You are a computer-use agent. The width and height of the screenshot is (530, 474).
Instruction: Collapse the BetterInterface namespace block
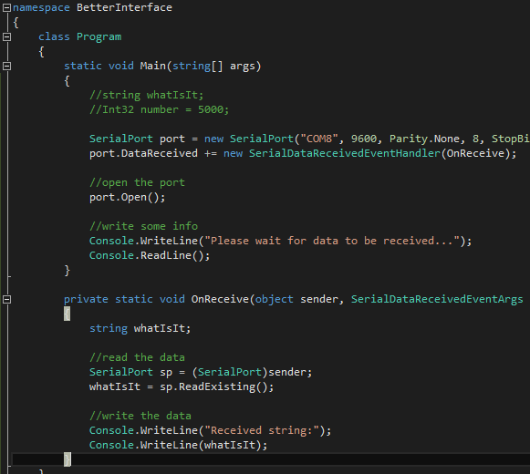pos(6,8)
